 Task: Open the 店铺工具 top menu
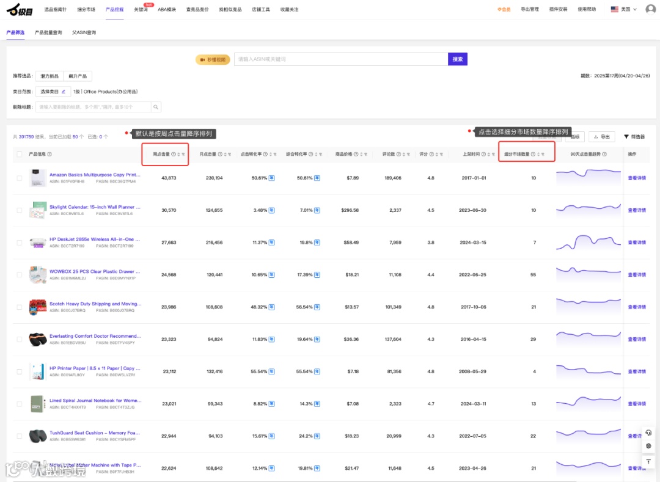coord(261,9)
